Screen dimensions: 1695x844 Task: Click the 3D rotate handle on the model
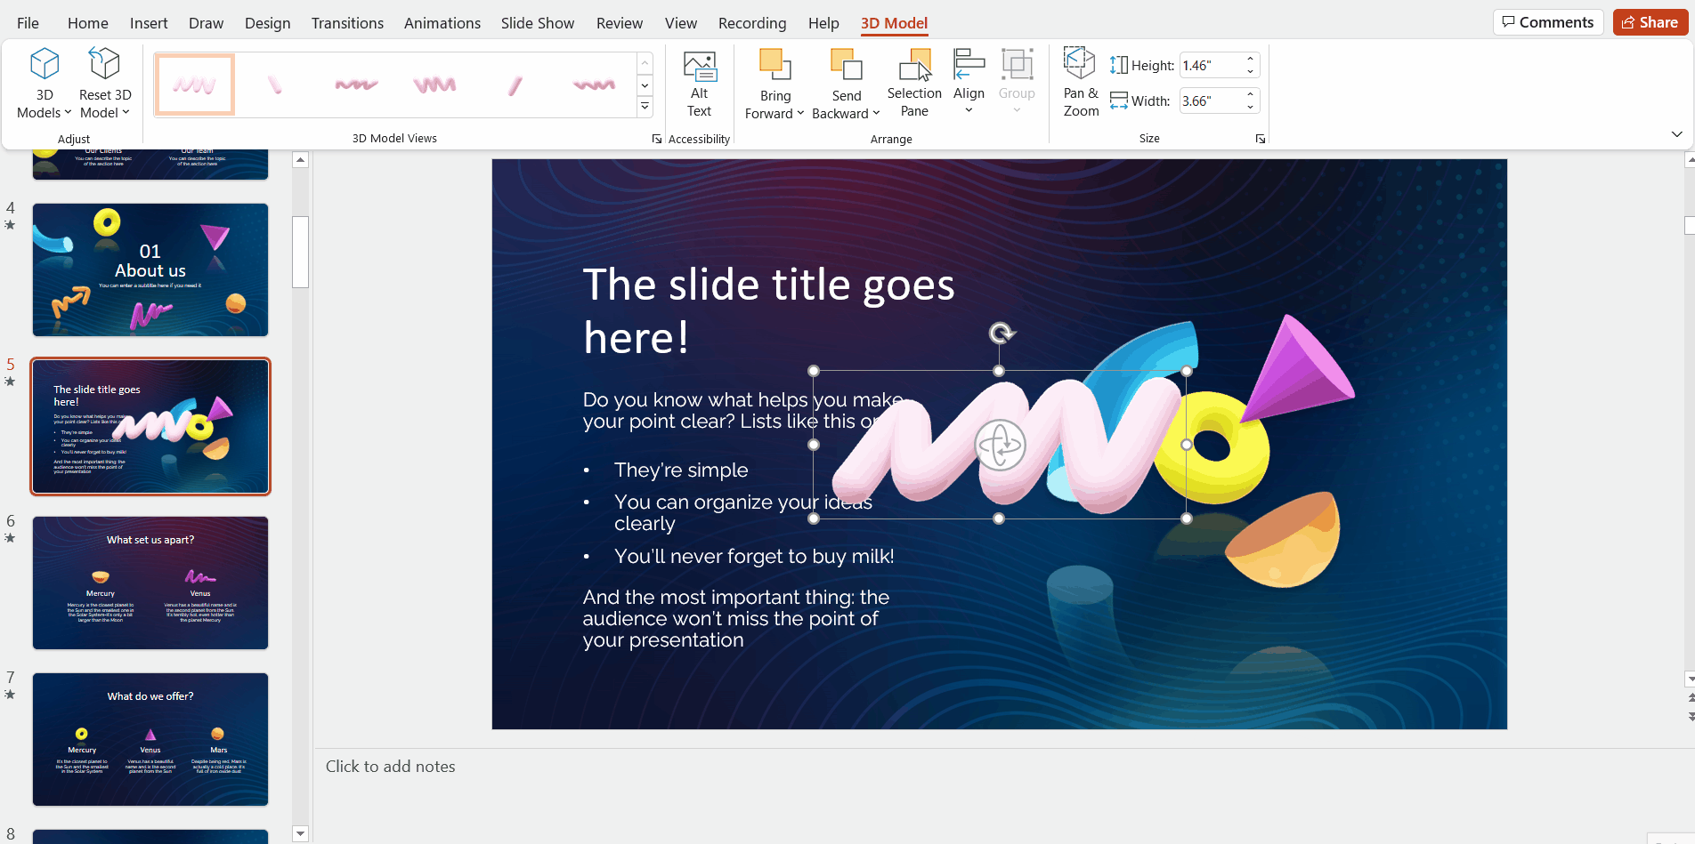point(1000,445)
